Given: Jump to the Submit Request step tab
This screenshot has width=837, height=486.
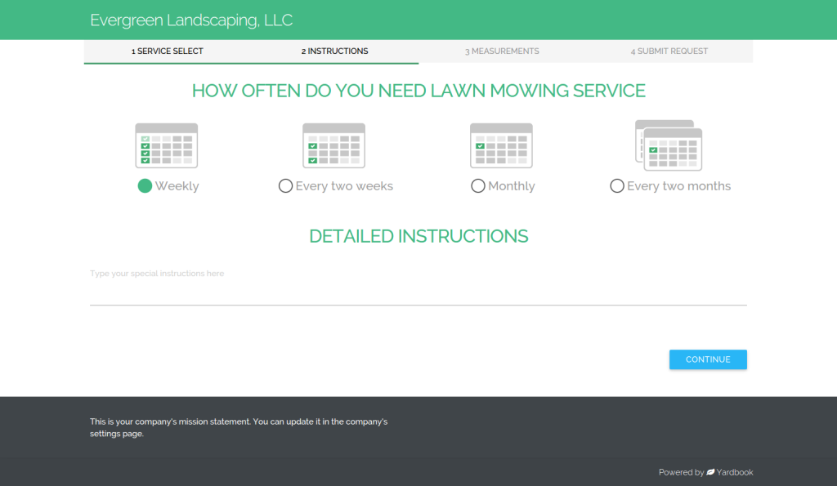Looking at the screenshot, I should pos(669,51).
